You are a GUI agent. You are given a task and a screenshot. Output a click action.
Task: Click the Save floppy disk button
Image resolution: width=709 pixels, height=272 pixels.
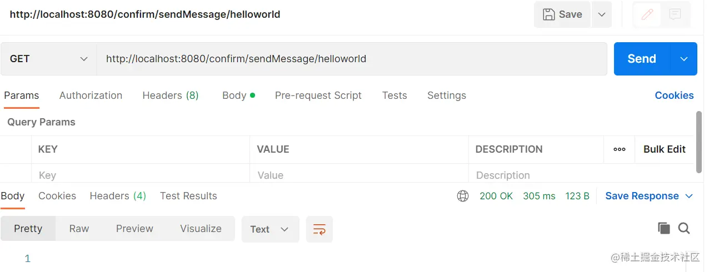(x=562, y=14)
